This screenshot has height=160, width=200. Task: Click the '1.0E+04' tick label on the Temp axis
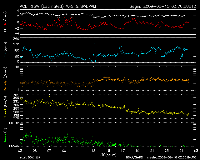[14, 146]
